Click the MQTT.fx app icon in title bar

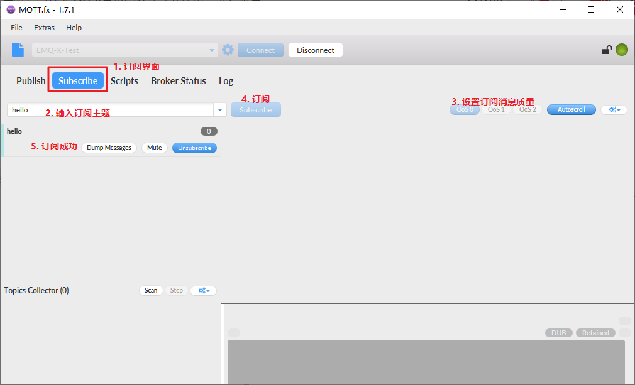pyautogui.click(x=11, y=9)
